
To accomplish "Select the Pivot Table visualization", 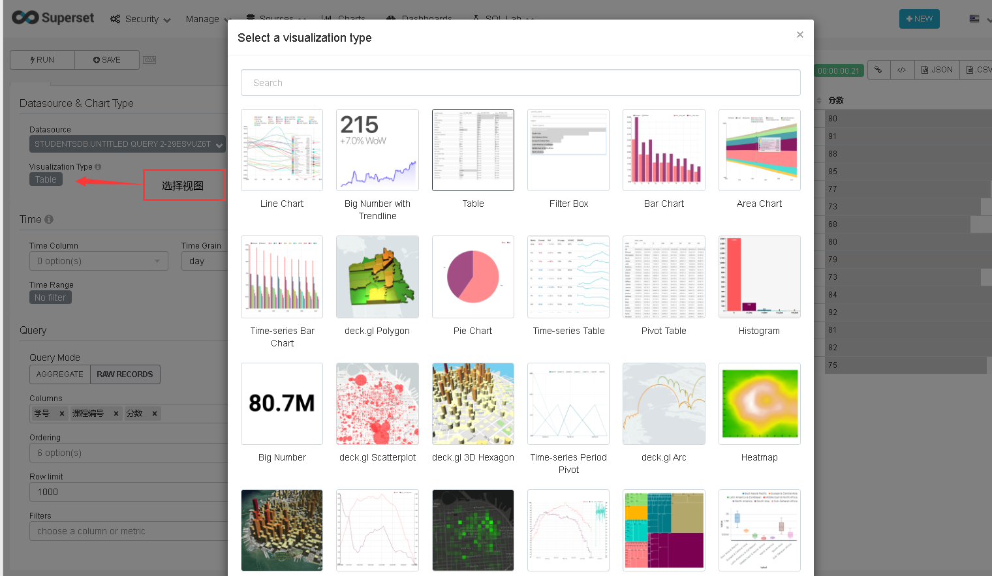I will click(x=664, y=277).
